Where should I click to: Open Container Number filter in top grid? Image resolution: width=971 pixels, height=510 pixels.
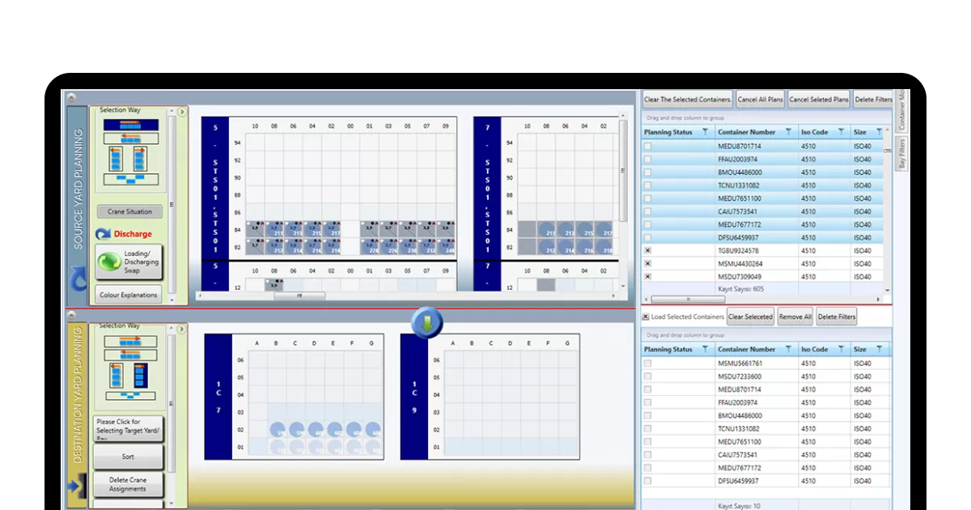coord(790,132)
